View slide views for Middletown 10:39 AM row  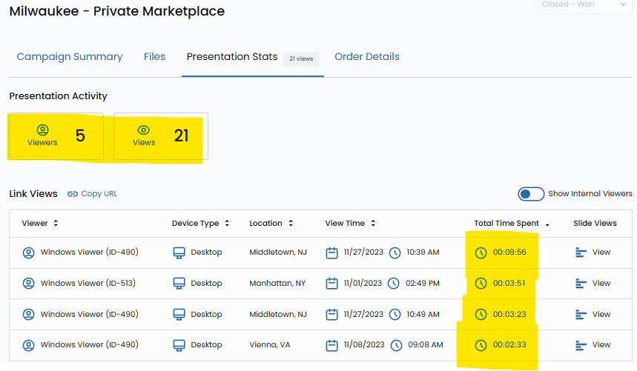[x=593, y=253]
